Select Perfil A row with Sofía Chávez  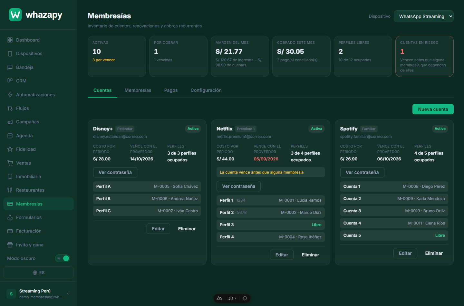click(147, 186)
